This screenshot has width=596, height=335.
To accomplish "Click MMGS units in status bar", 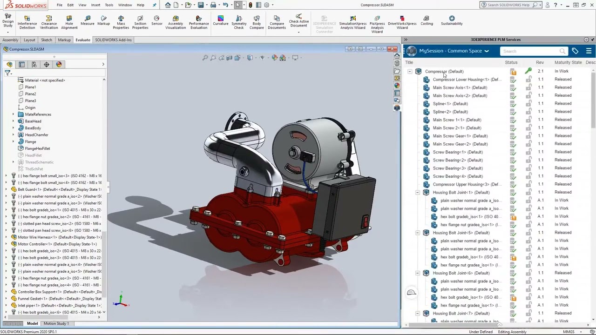I will [x=569, y=332].
